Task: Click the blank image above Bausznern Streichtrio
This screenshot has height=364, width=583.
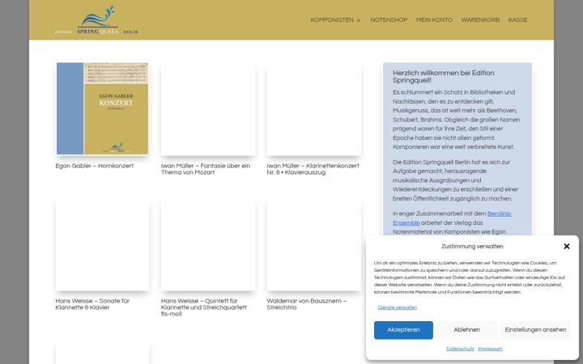Action: point(314,245)
